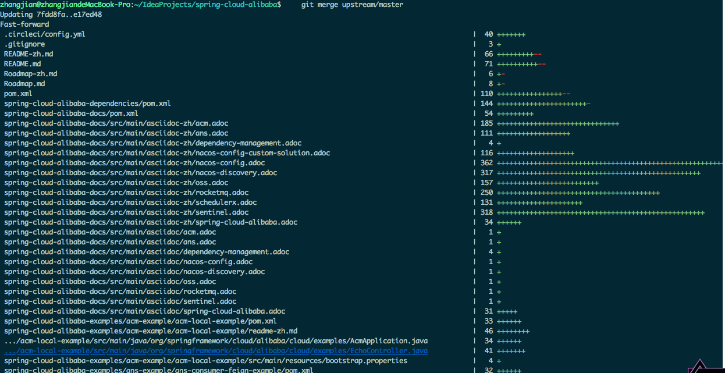
Task: Click the change count '157'
Action: click(x=487, y=183)
